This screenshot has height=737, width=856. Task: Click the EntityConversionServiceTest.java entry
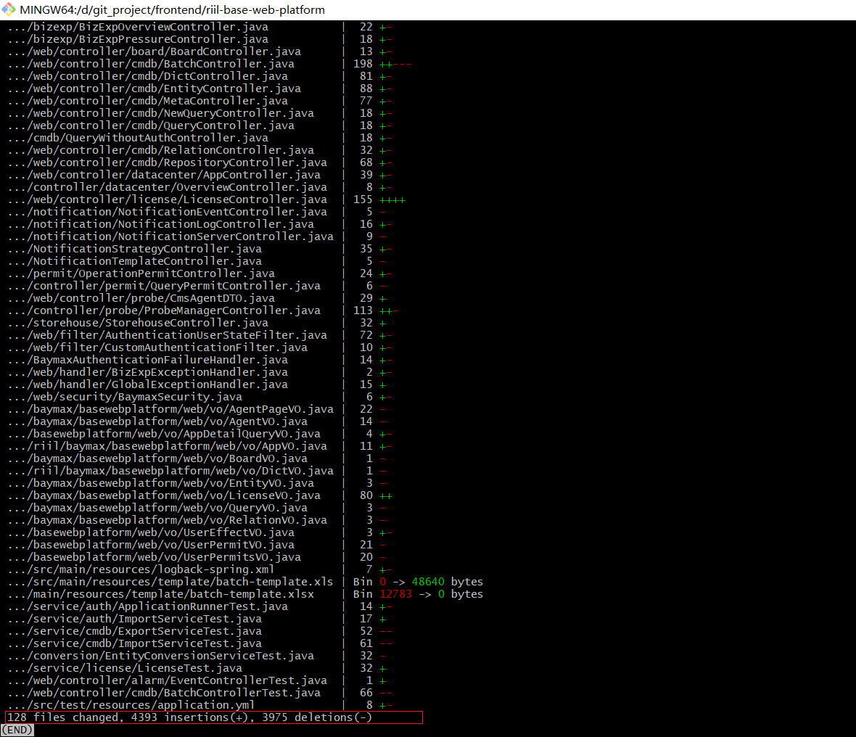pyautogui.click(x=160, y=656)
